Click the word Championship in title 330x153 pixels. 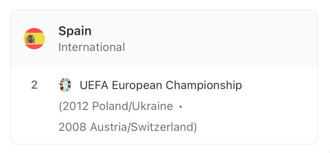point(204,85)
